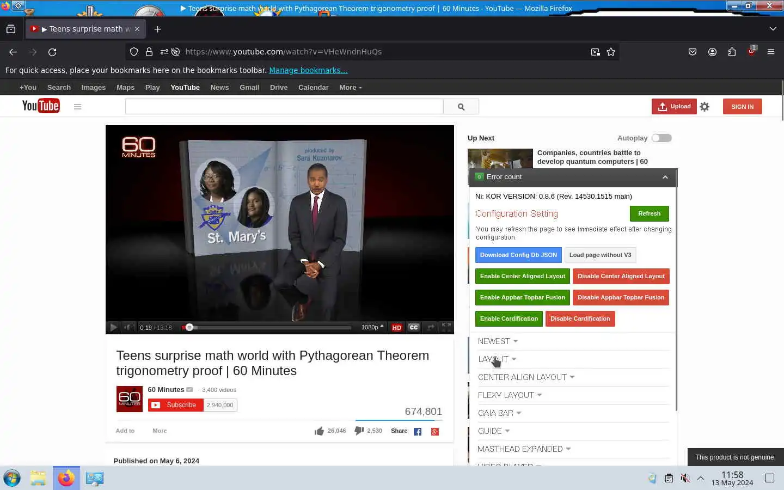Open YouTube settings gear icon
This screenshot has width=784, height=490.
tap(705, 107)
